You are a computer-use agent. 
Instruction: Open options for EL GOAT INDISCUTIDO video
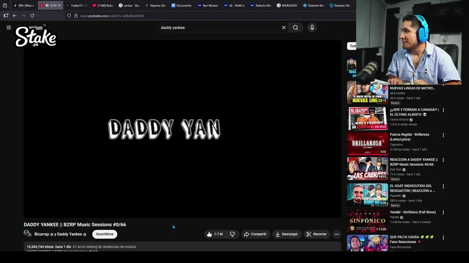point(443,186)
